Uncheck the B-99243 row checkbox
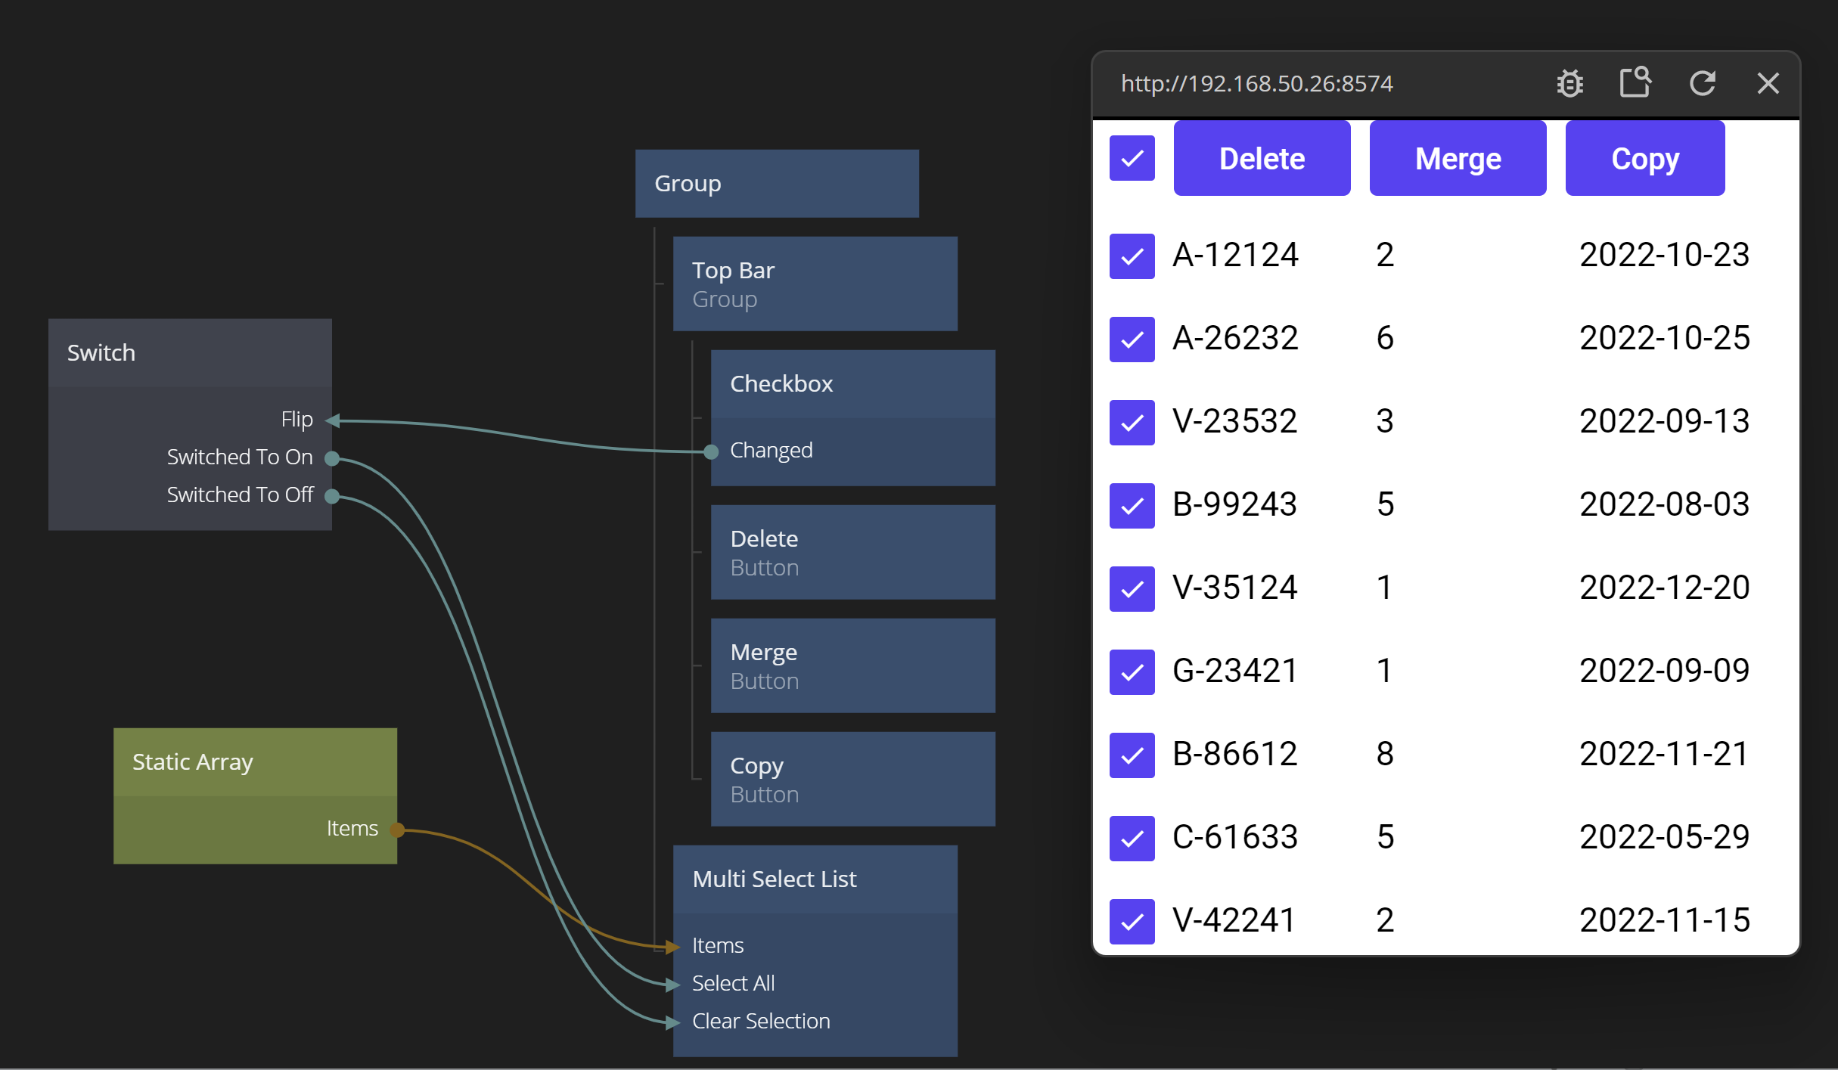The height and width of the screenshot is (1070, 1838). click(1132, 506)
